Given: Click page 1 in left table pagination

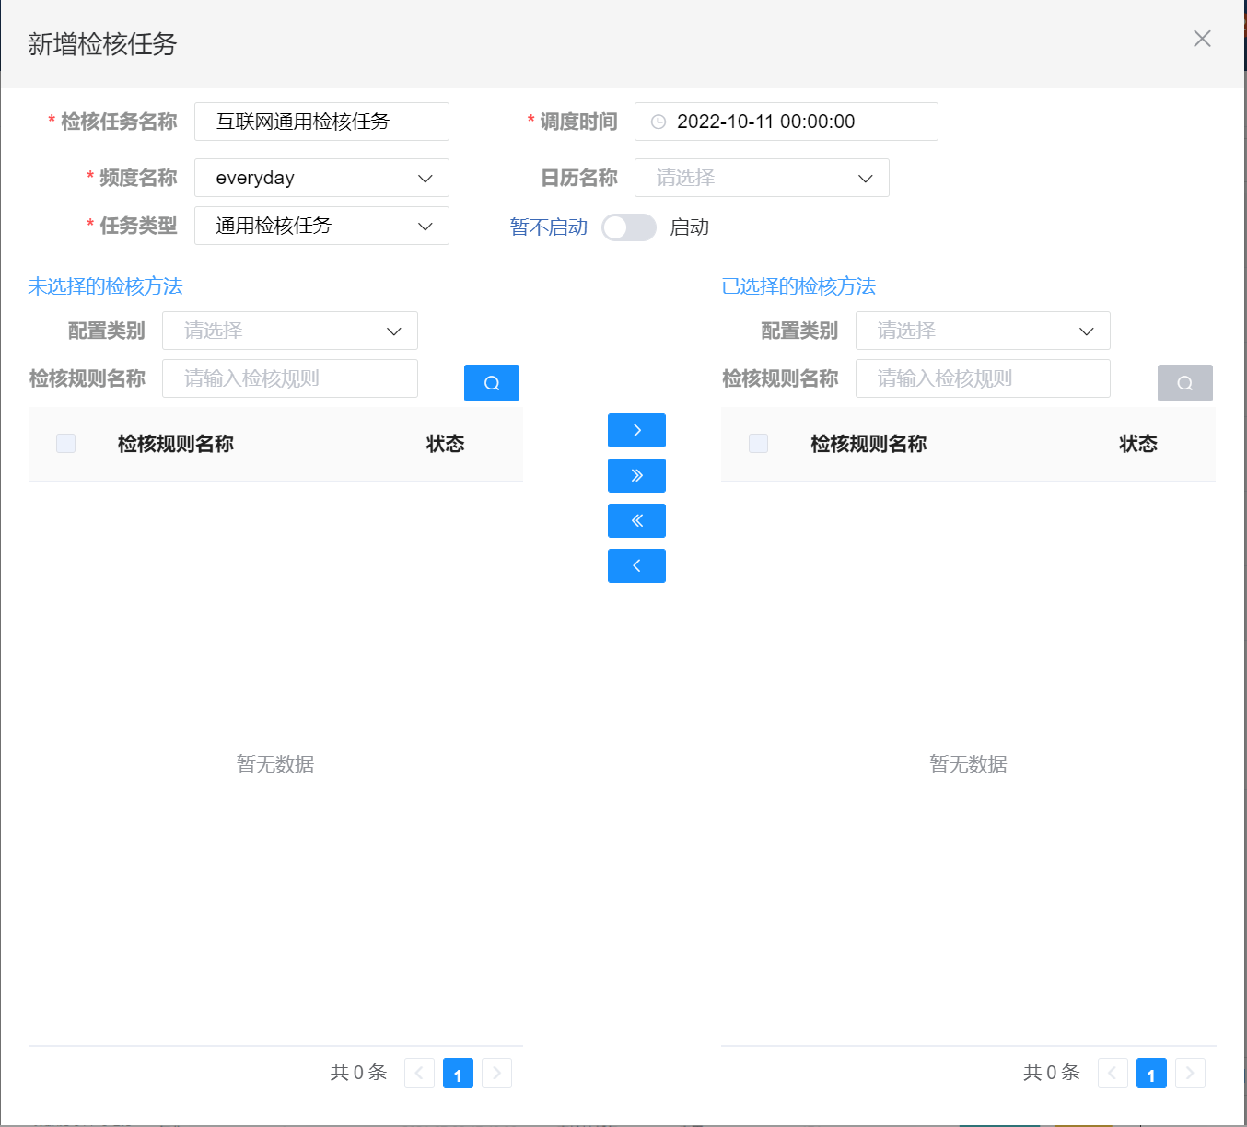Looking at the screenshot, I should (x=458, y=1074).
